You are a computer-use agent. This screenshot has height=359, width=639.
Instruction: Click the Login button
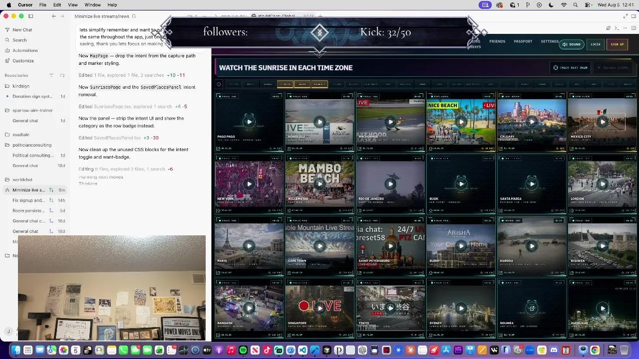[x=596, y=44]
